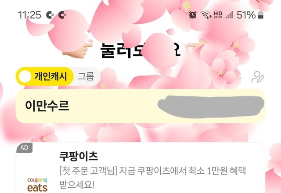Image resolution: width=281 pixels, height=193 pixels.
Task: Tap the left pointing hand emoji
Action: pos(77,51)
